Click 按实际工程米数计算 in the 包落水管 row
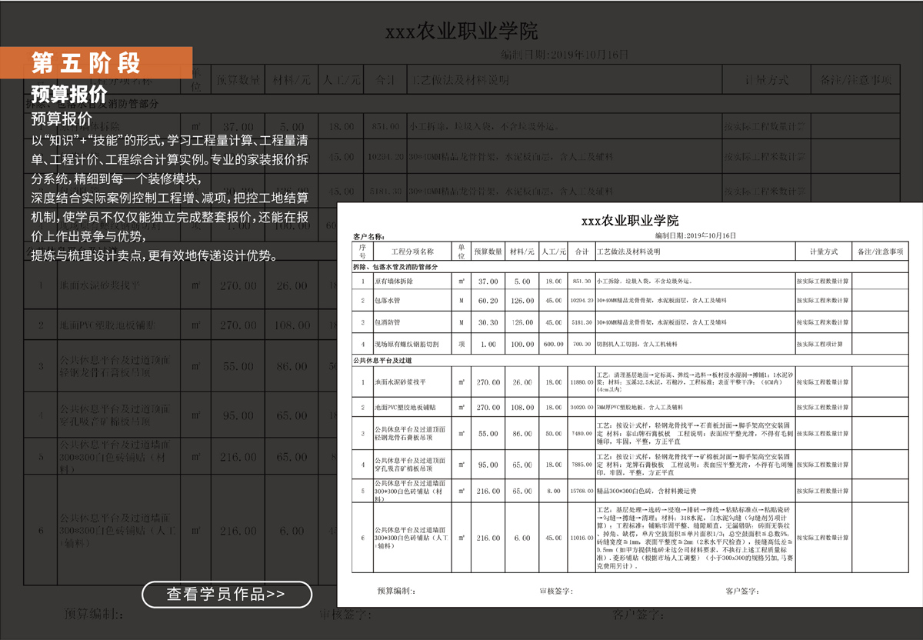The image size is (923, 640). (x=823, y=301)
